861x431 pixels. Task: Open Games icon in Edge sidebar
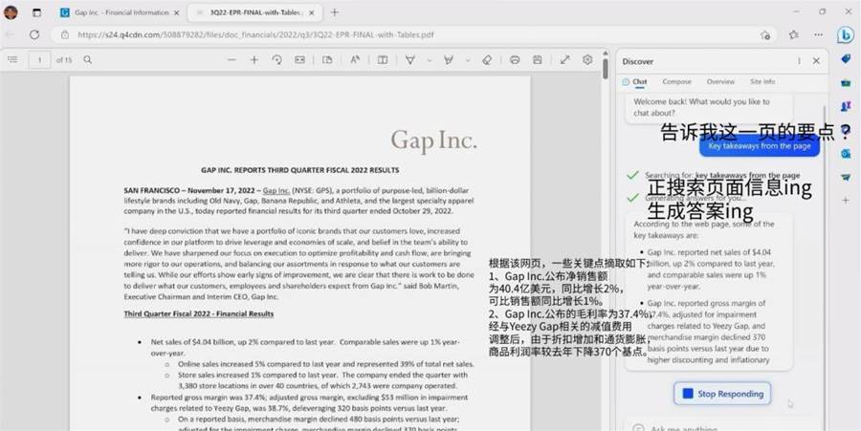coord(846,106)
